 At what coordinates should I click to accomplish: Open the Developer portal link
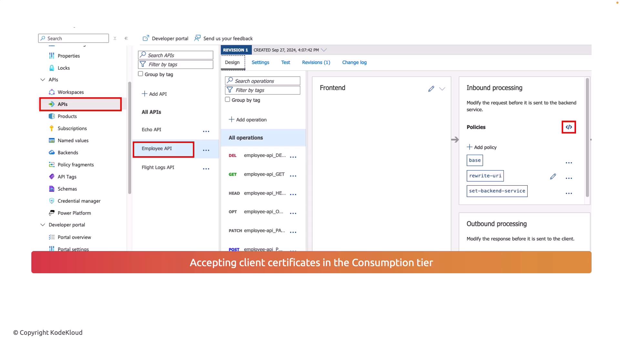(166, 38)
